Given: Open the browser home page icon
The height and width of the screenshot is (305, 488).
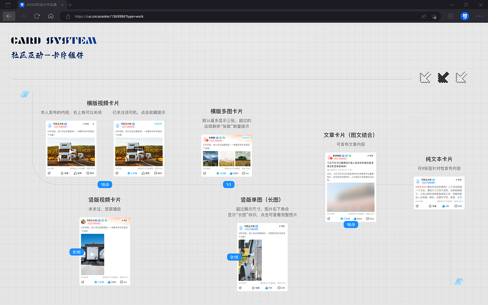Looking at the screenshot, I should point(51,16).
